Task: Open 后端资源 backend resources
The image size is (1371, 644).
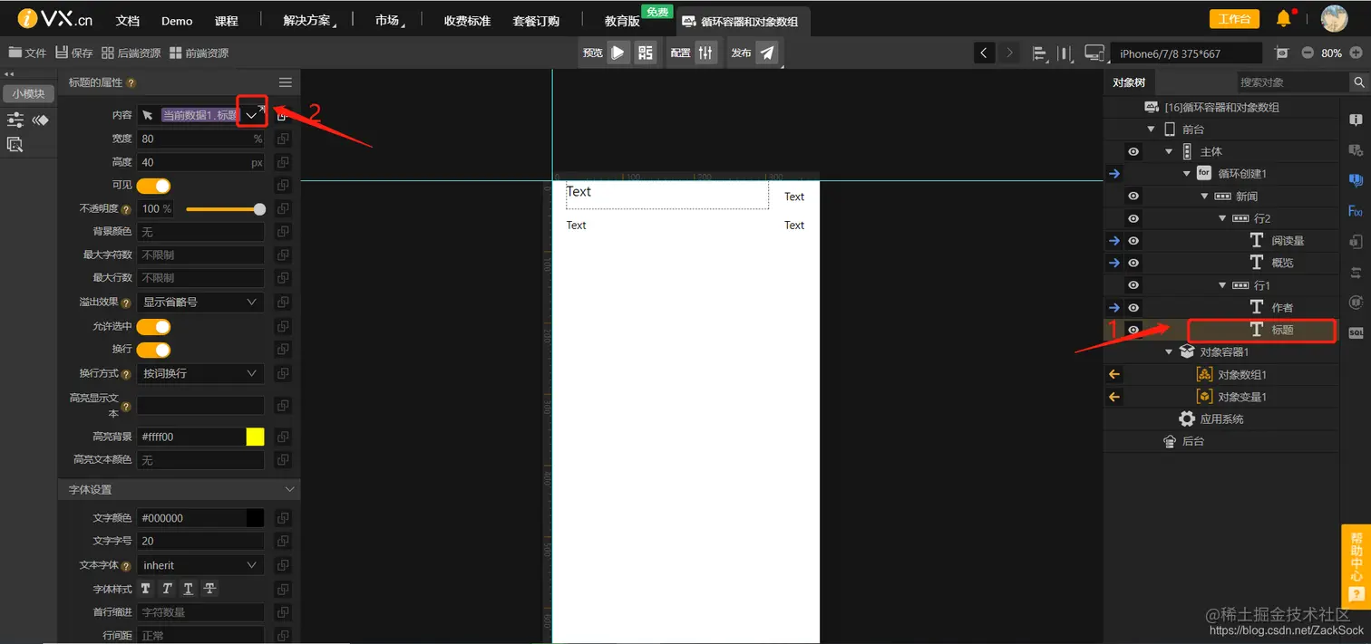Action: click(131, 53)
